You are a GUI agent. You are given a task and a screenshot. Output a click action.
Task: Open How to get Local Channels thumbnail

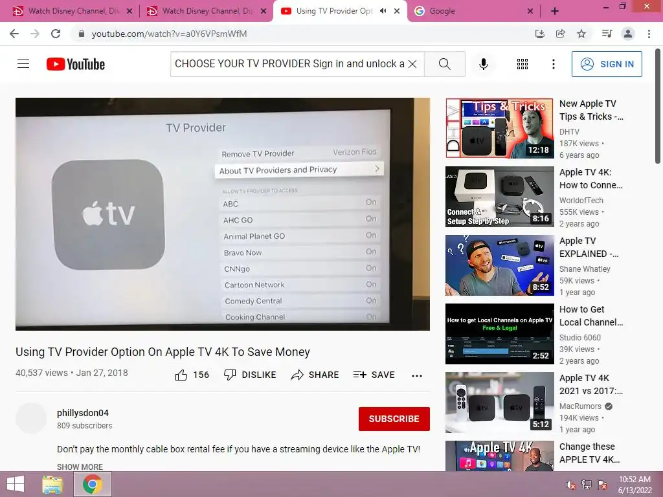click(x=500, y=334)
